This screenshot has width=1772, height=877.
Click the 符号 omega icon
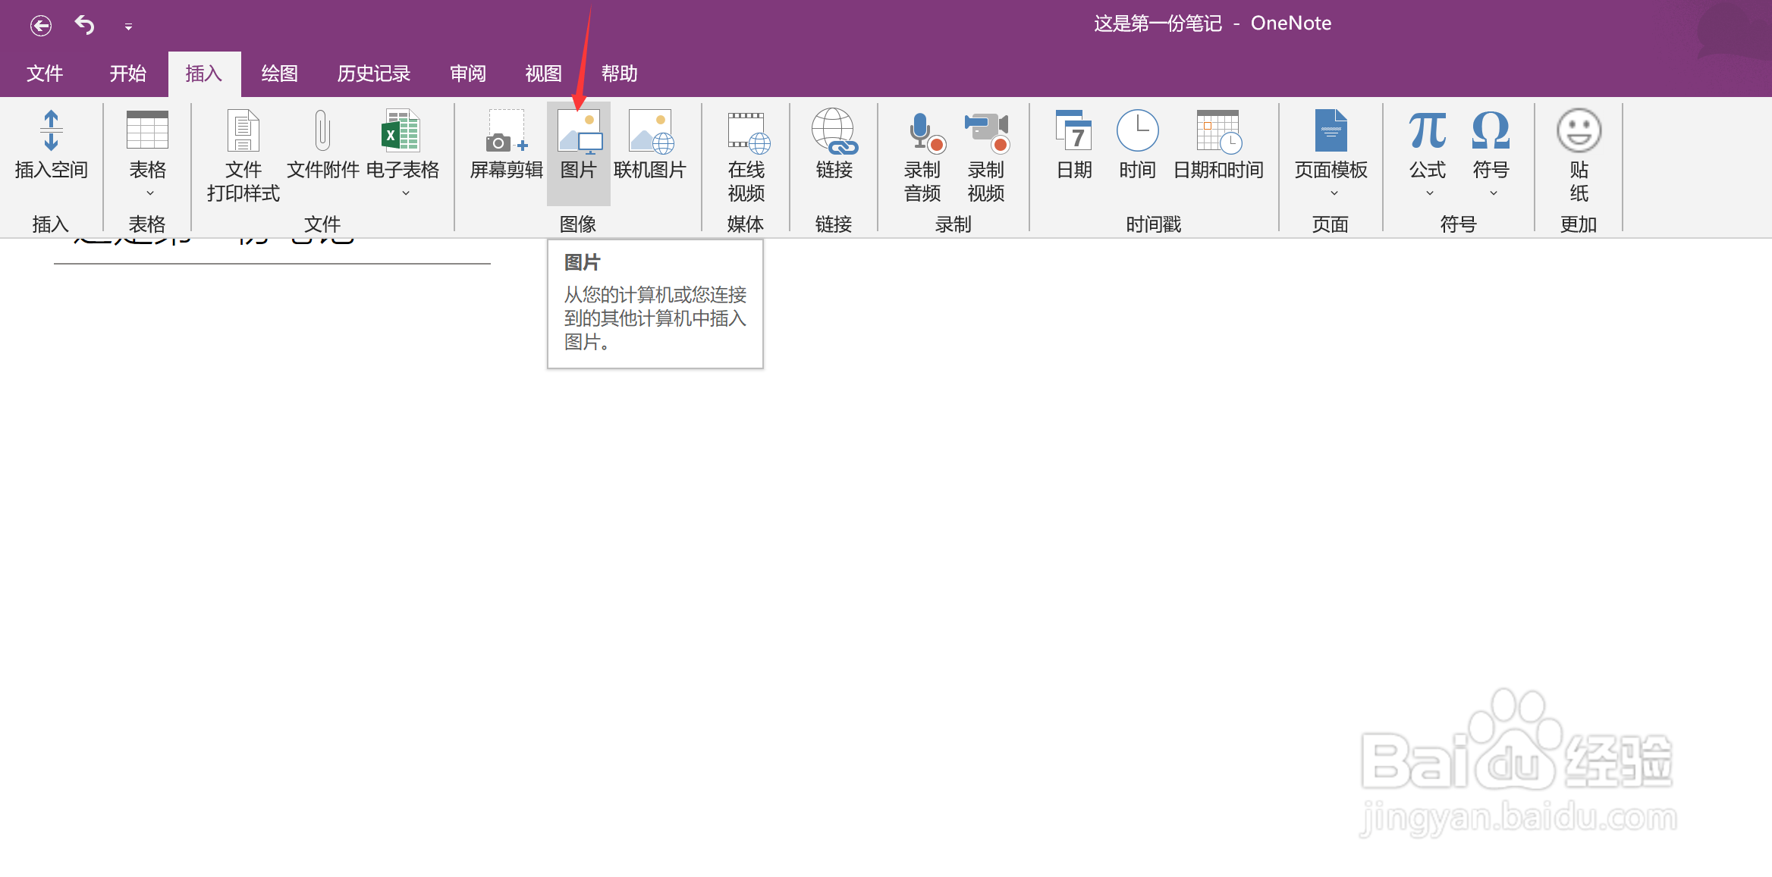pyautogui.click(x=1491, y=130)
